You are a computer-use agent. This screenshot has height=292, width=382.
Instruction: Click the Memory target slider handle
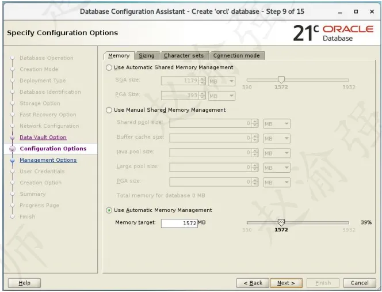click(x=281, y=222)
